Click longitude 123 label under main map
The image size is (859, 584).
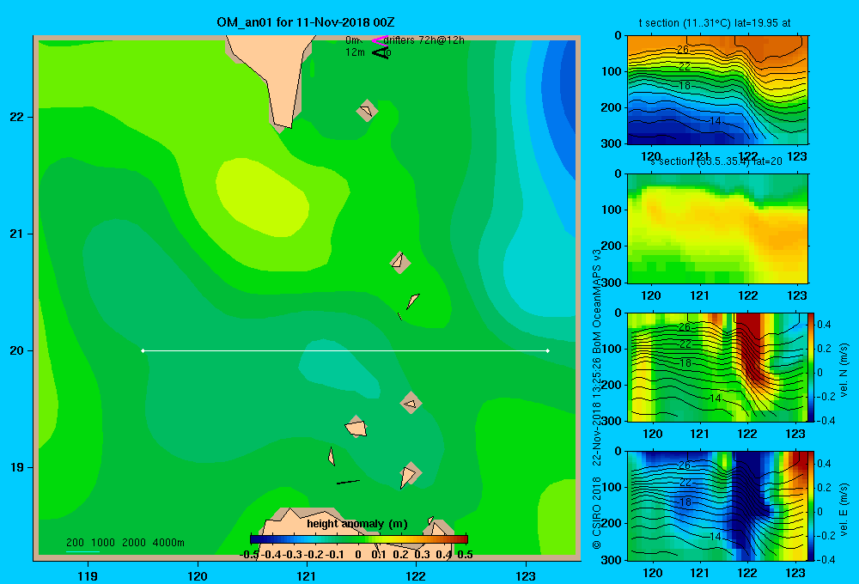coord(526,575)
